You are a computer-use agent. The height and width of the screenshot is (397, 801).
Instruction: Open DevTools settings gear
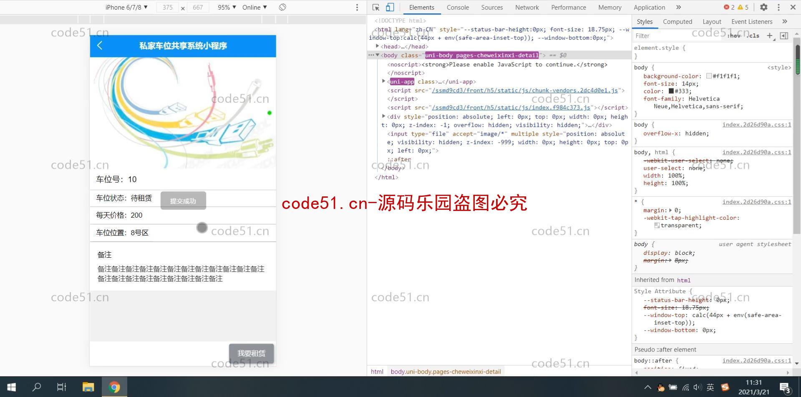(763, 8)
